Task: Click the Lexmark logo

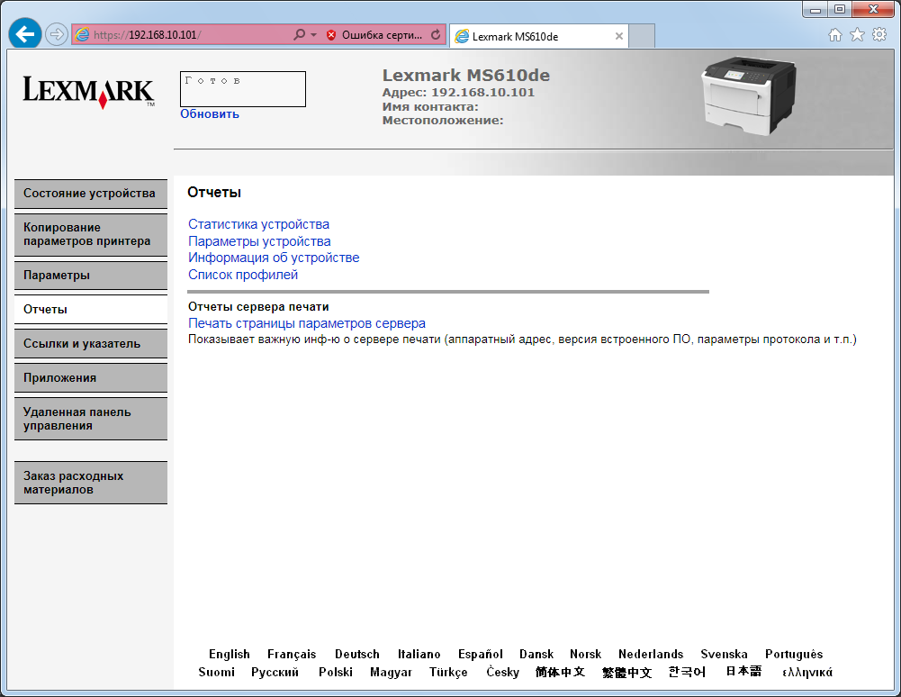Action: pyautogui.click(x=88, y=92)
